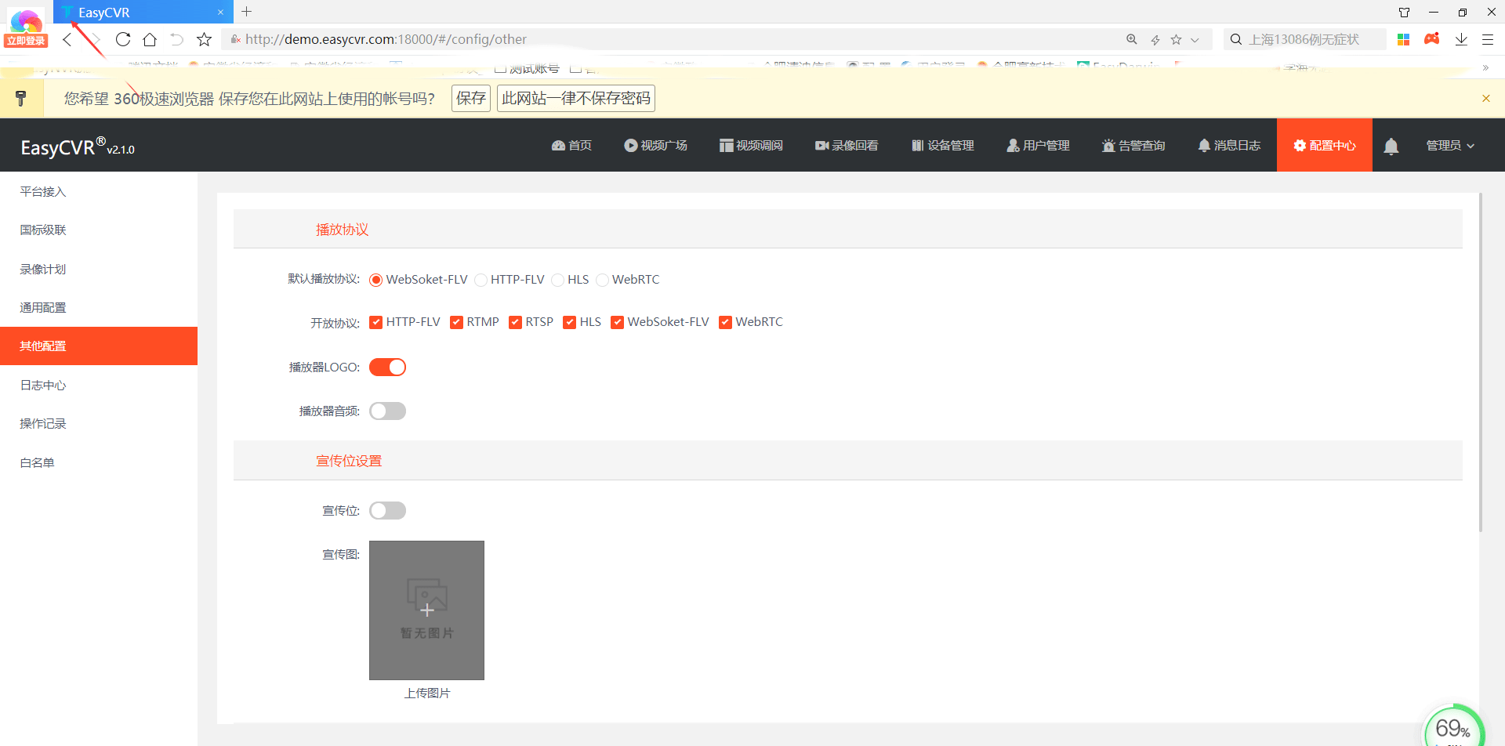Screen dimensions: 1505x746
Task: Select 国标级联 in the sidebar
Action: coord(99,230)
